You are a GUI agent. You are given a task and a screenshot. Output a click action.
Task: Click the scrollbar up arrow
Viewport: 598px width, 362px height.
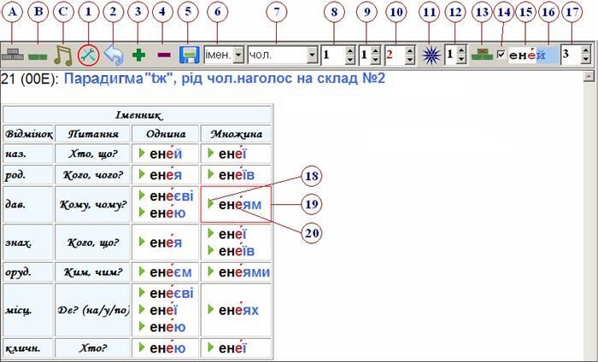589,76
